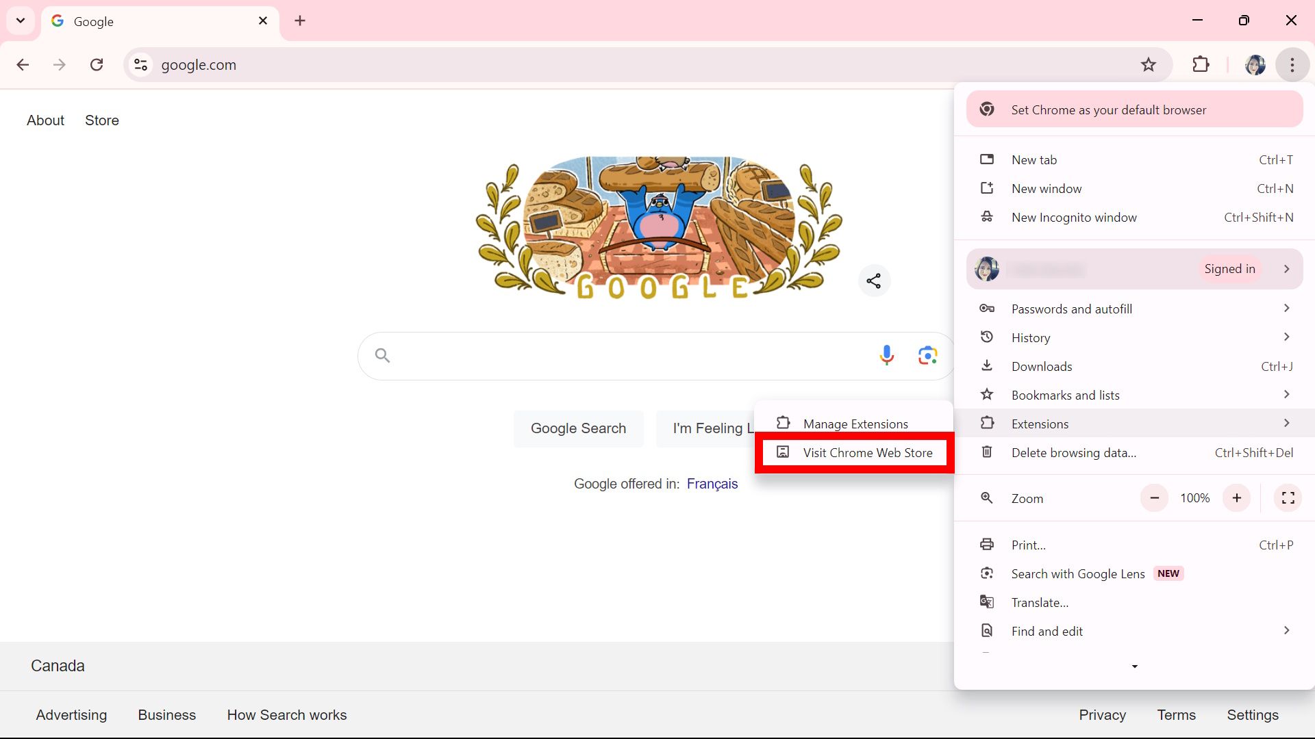Open a new tab with plus button

coord(300,21)
